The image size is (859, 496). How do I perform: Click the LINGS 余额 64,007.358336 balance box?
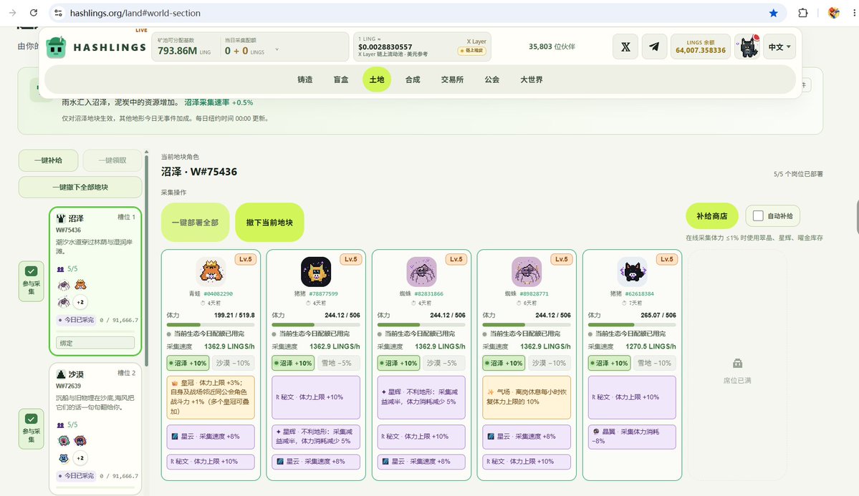pos(701,47)
